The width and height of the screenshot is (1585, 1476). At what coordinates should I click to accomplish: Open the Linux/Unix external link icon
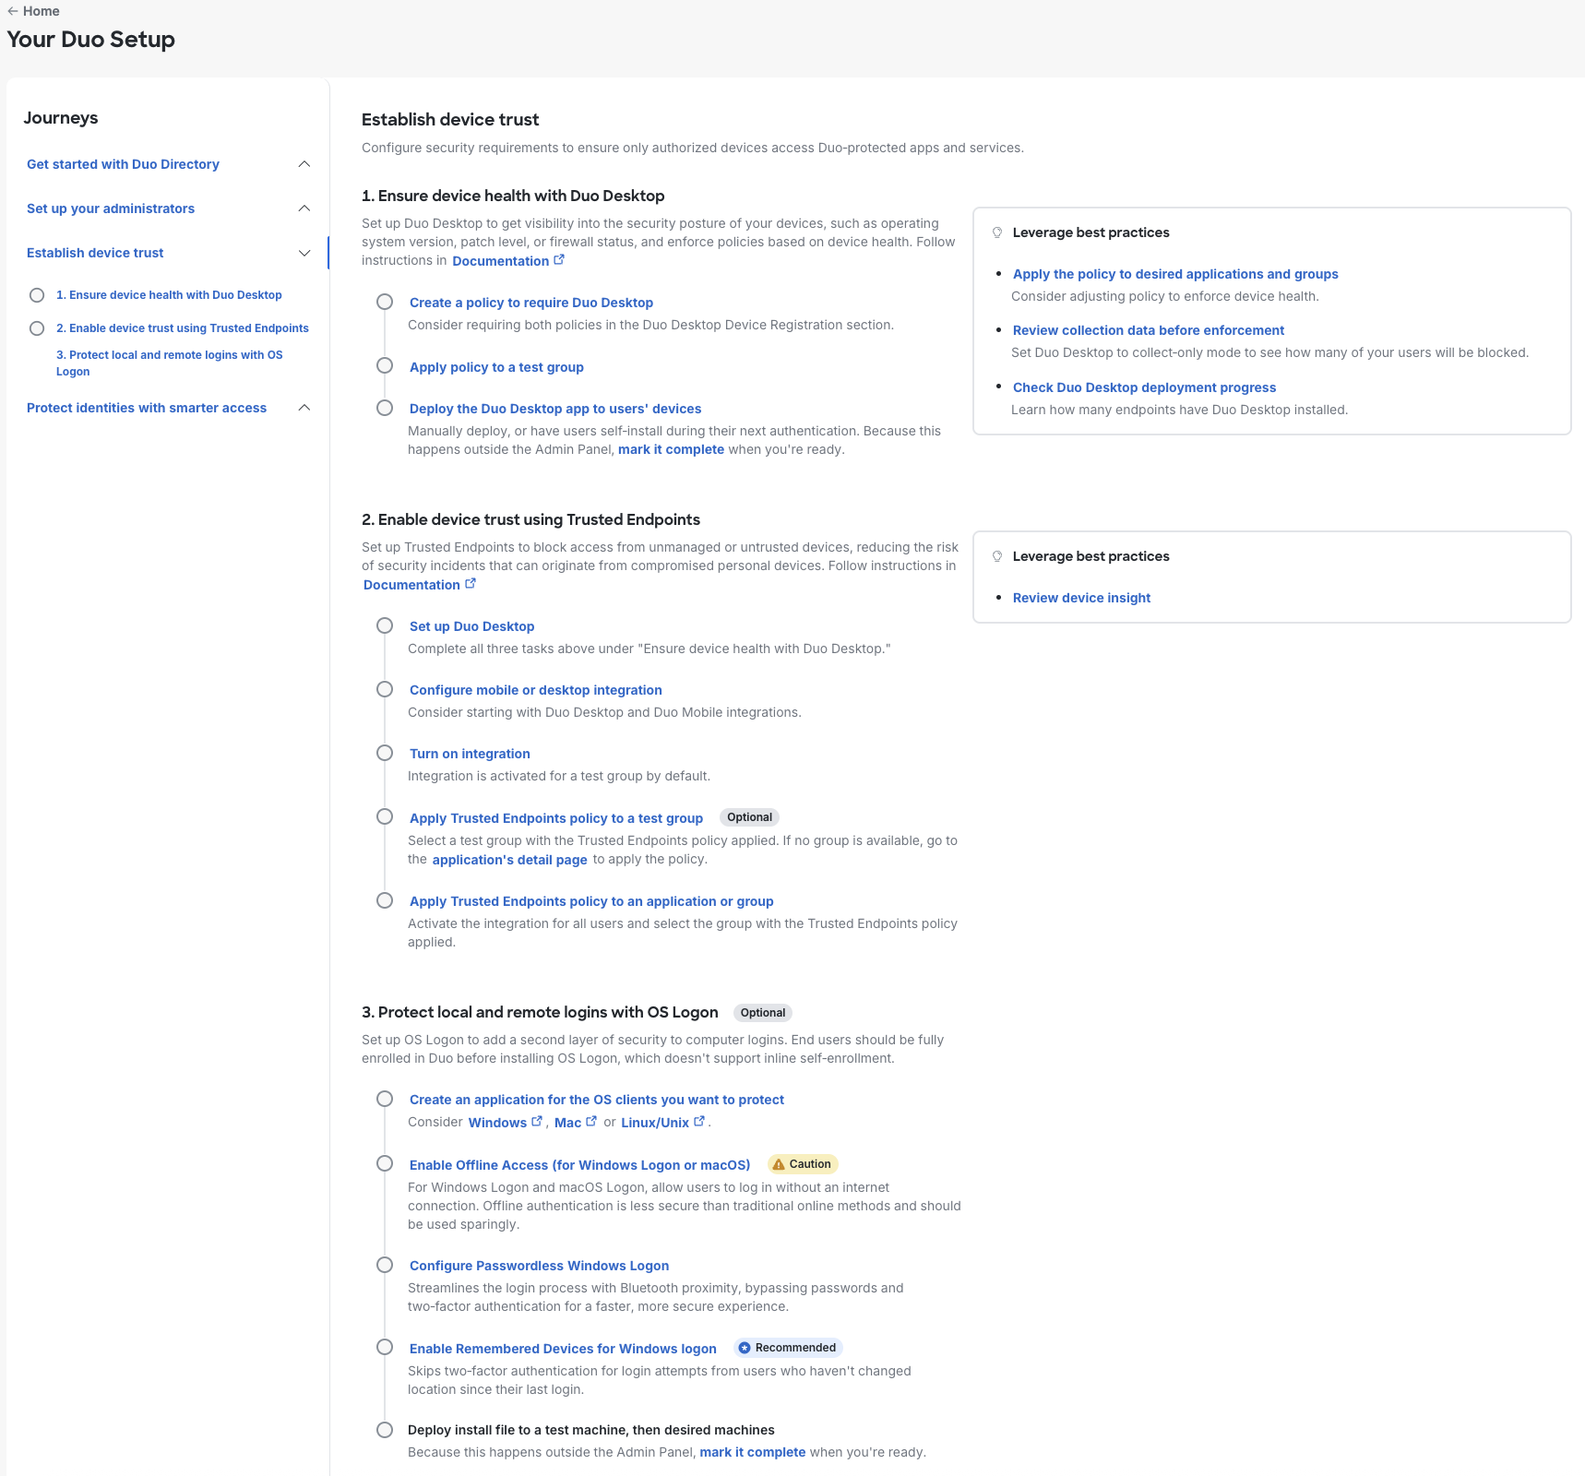[699, 1122]
